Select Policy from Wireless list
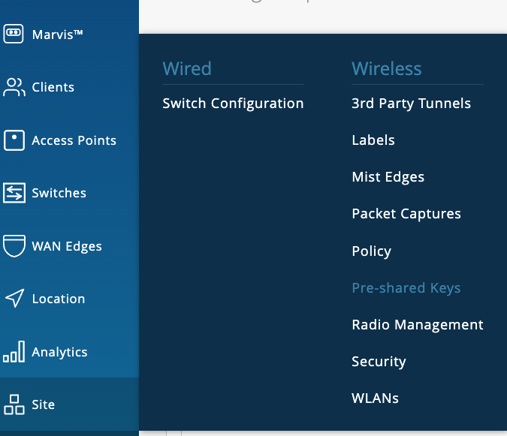Viewport: 507px width, 436px height. (x=371, y=251)
